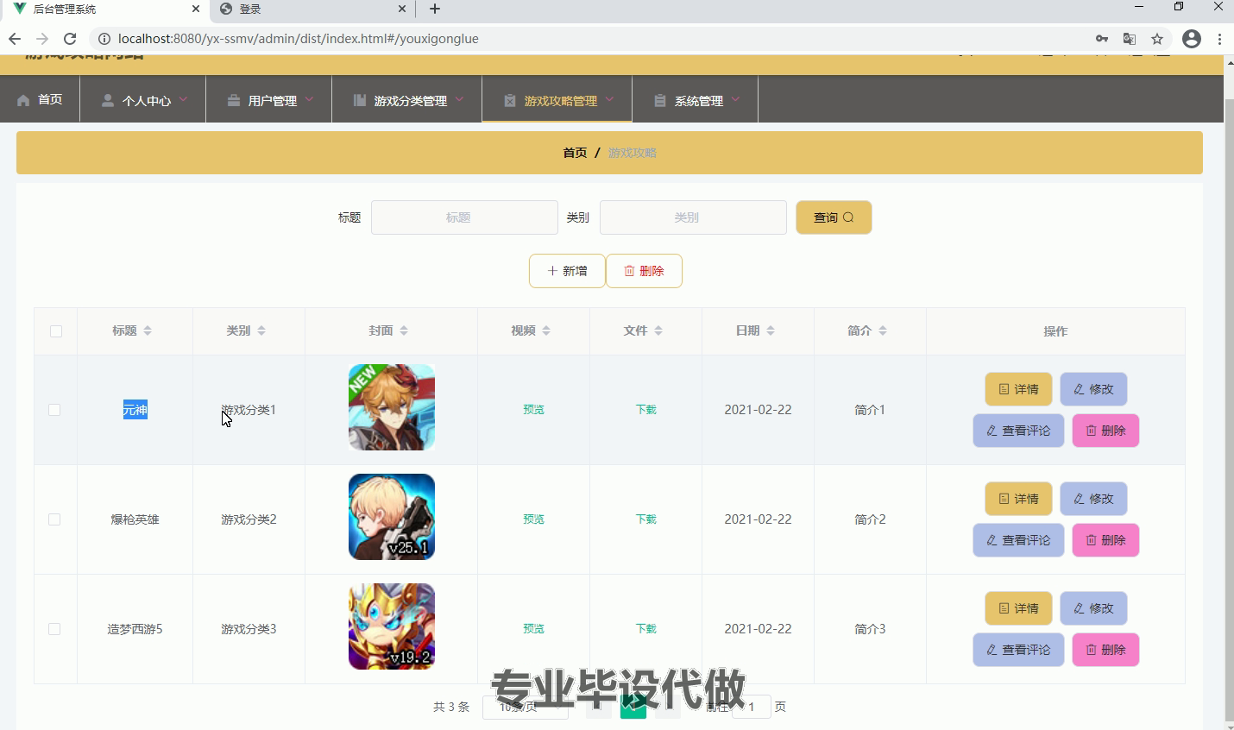
Task: Preview the video for 造梦西游5
Action: [x=533, y=629]
